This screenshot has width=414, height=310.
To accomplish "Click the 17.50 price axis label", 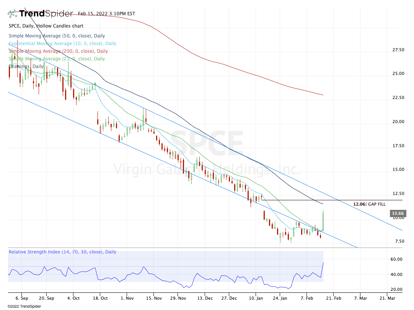I will coord(398,146).
